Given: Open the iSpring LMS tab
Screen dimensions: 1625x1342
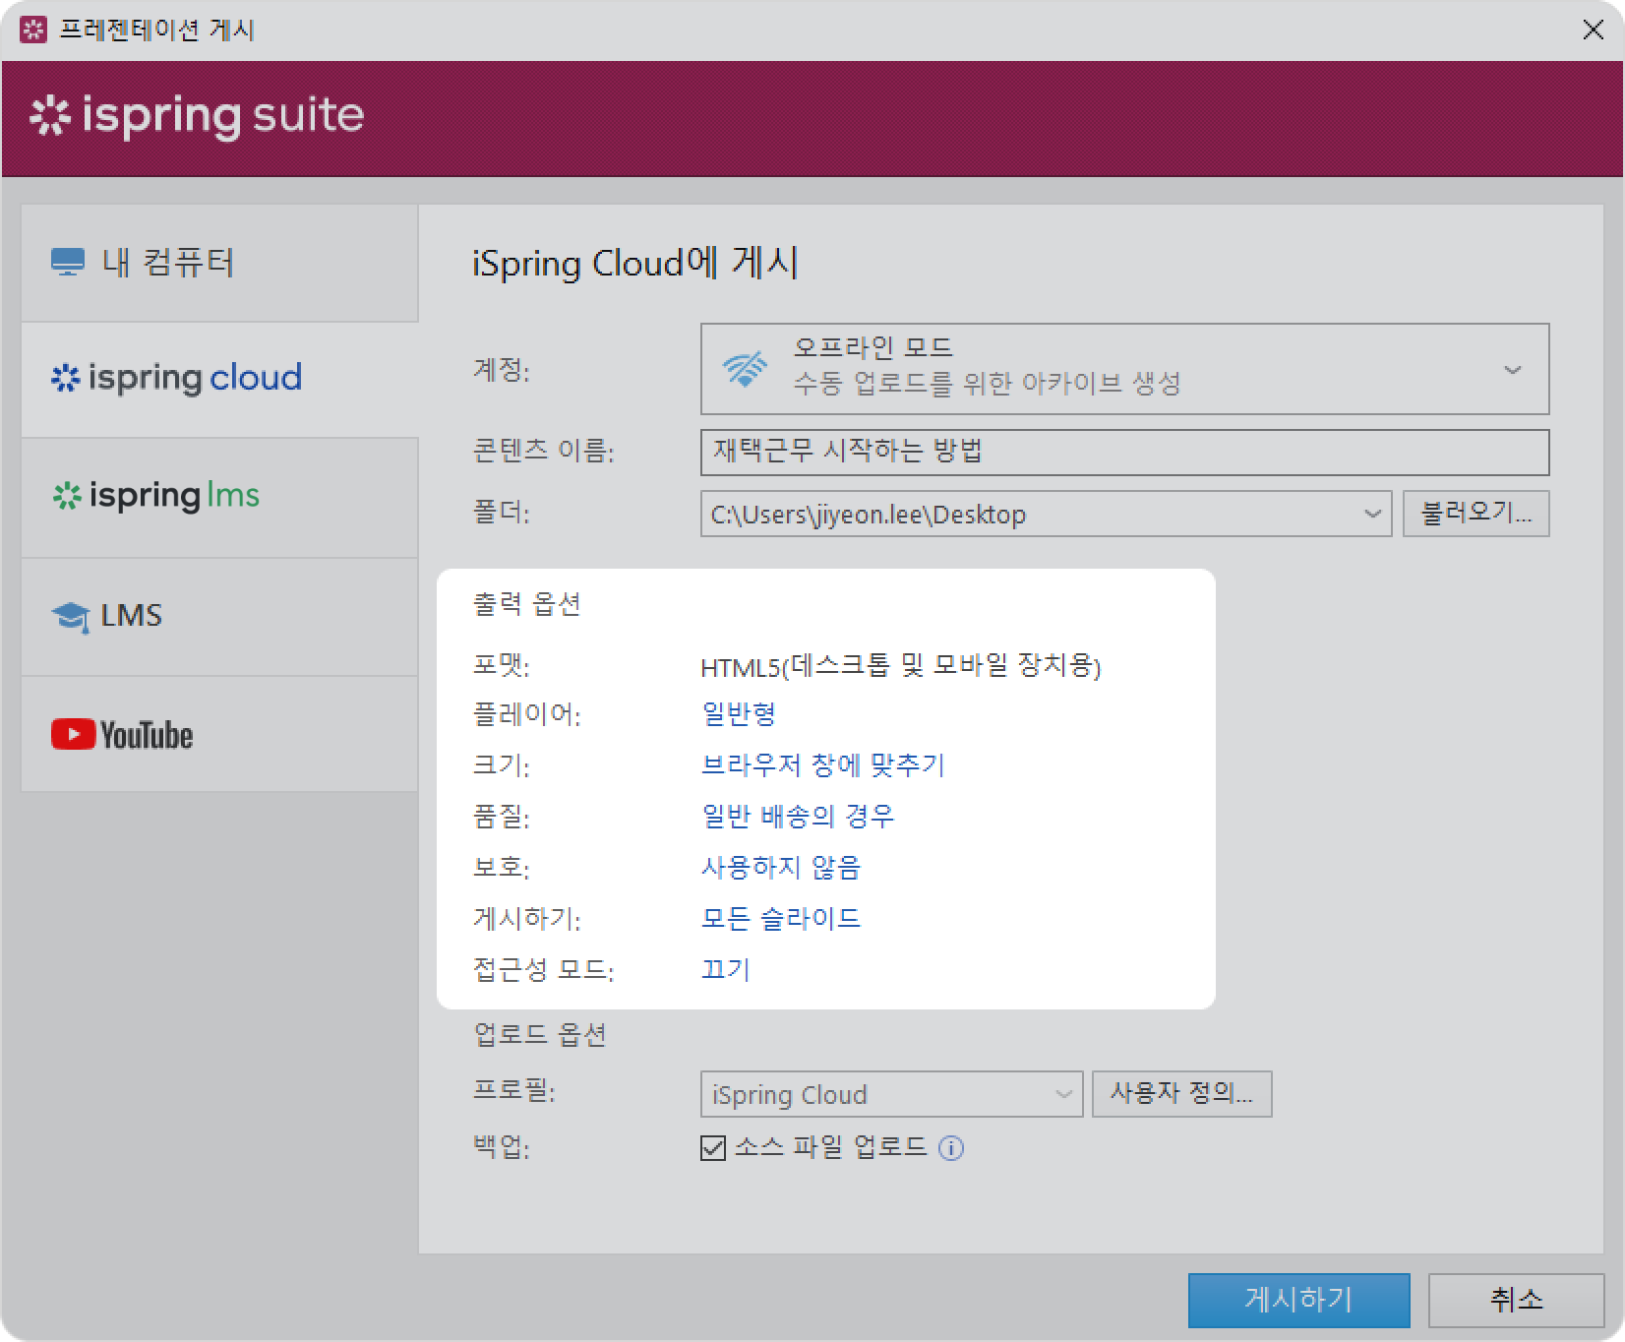Looking at the screenshot, I should coord(219,496).
